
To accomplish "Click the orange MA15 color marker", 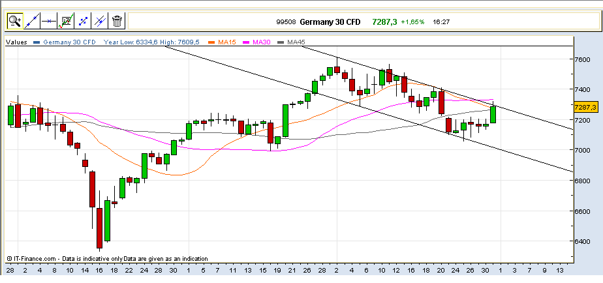I will pyautogui.click(x=211, y=42).
